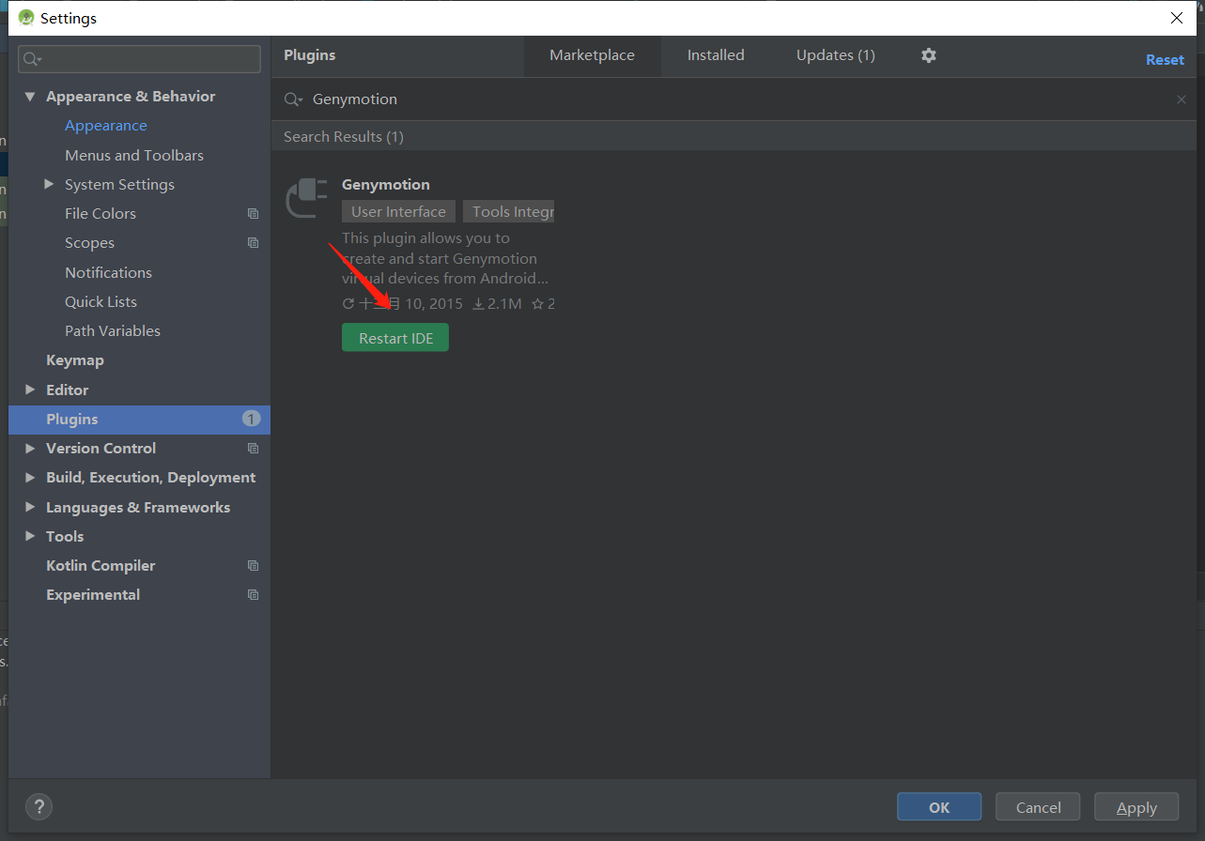Switch to the Installed tab

716,55
